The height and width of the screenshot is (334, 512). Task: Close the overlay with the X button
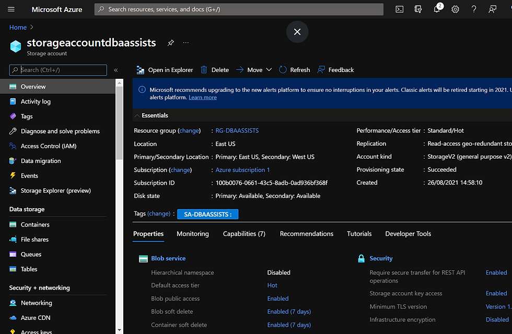tap(297, 32)
